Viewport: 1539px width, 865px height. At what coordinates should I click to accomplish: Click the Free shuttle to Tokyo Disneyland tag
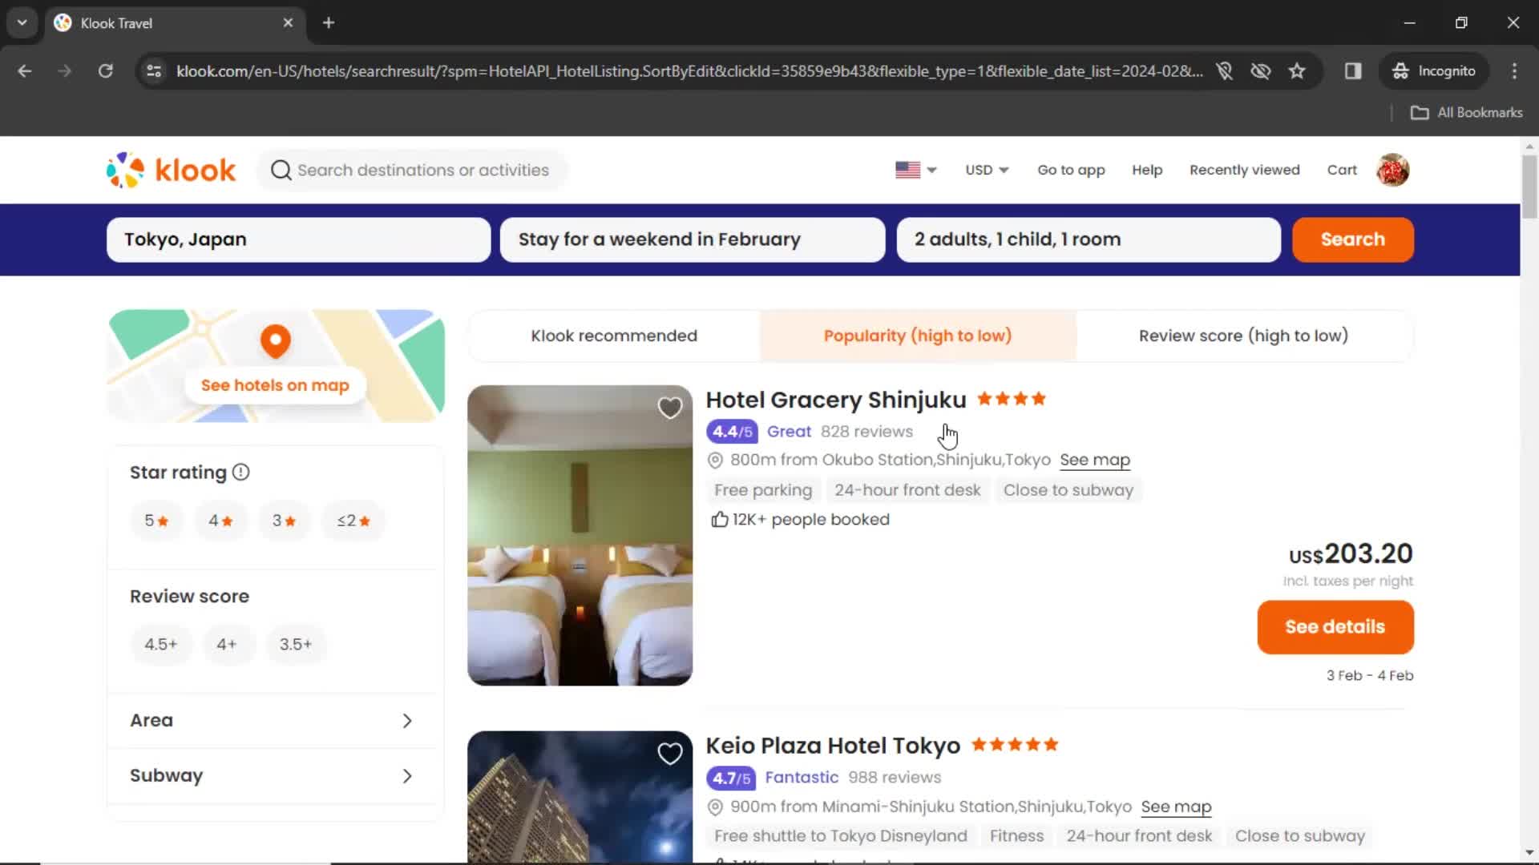[841, 836]
